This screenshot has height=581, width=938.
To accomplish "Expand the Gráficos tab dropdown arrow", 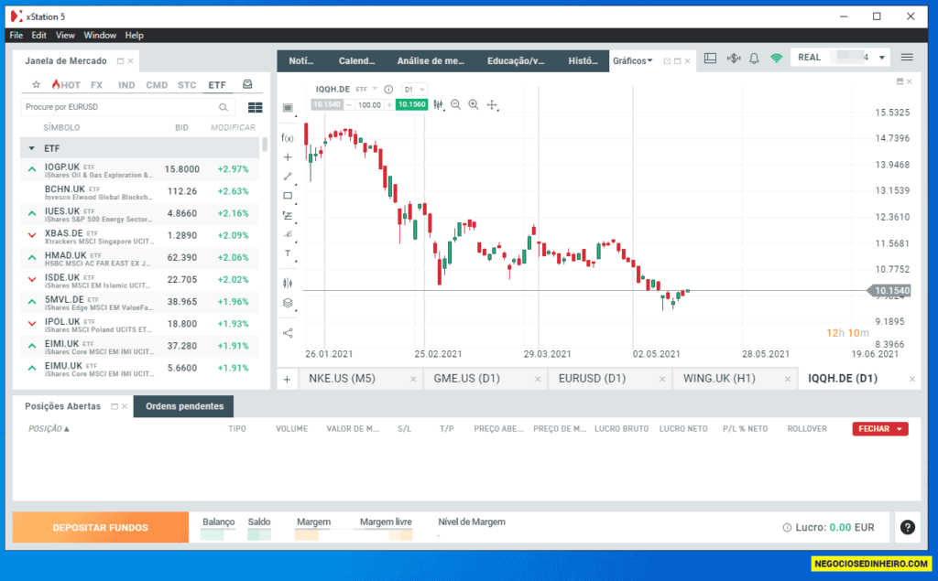I will click(x=649, y=60).
